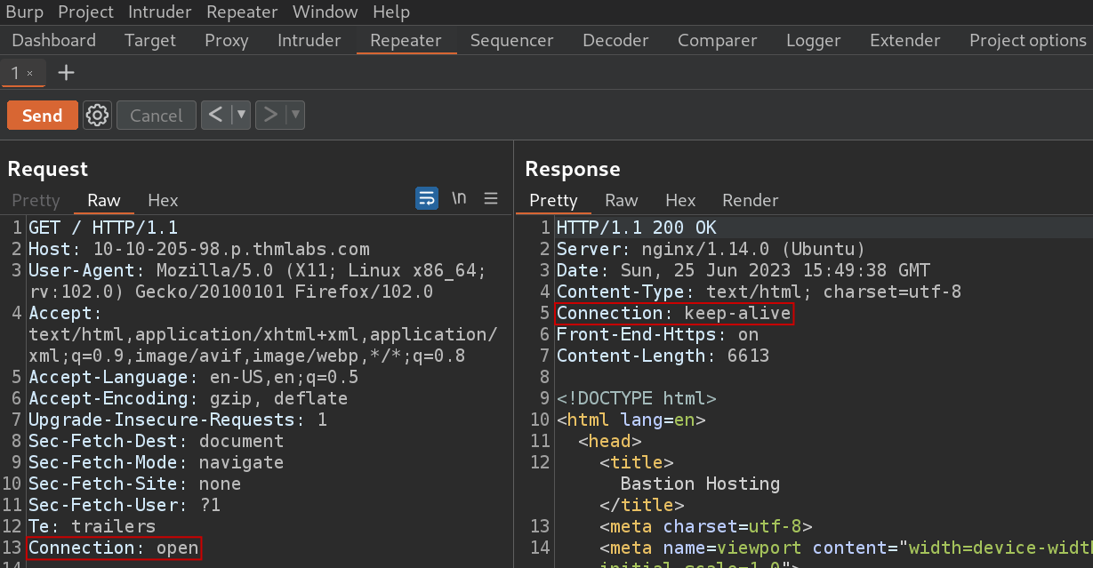1093x568 pixels.
Task: Switch to the Target tab
Action: (x=150, y=40)
